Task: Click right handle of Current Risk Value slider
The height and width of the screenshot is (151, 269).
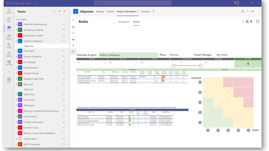Action: click(x=200, y=65)
